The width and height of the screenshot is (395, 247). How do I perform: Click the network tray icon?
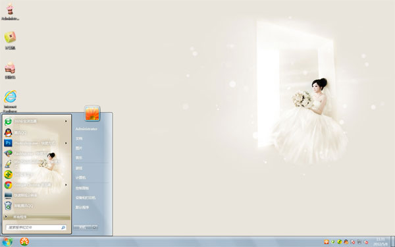pyautogui.click(x=359, y=242)
